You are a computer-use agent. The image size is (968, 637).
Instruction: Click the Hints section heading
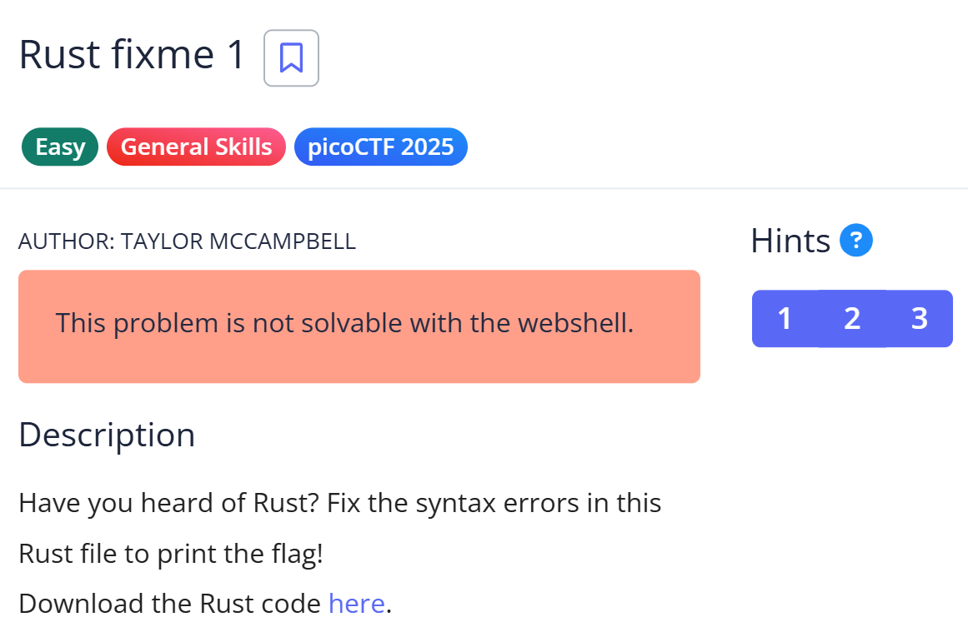(790, 241)
